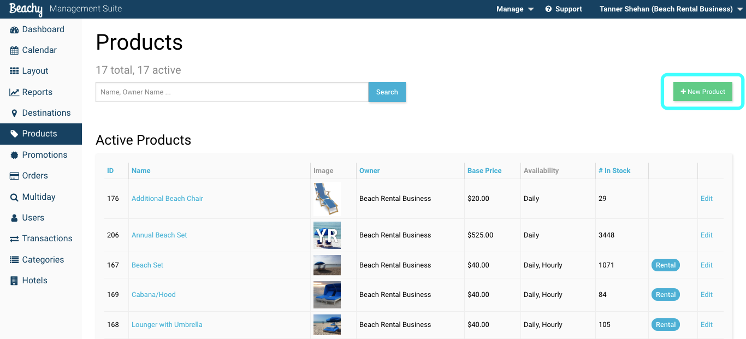The height and width of the screenshot is (339, 746).
Task: Sort by # In Stock header
Action: [614, 171]
